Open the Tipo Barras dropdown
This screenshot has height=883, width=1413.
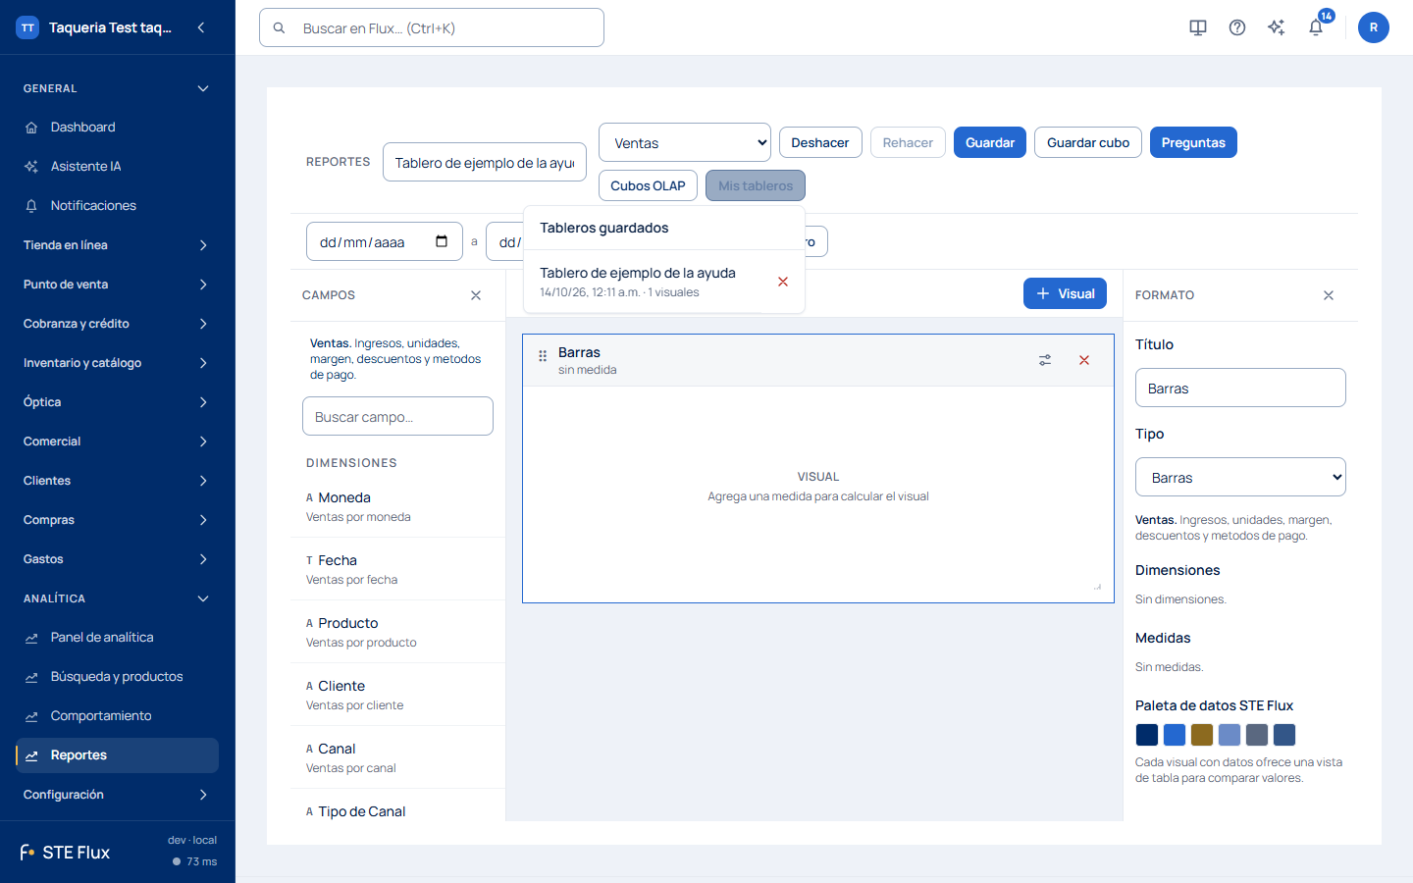pos(1240,477)
